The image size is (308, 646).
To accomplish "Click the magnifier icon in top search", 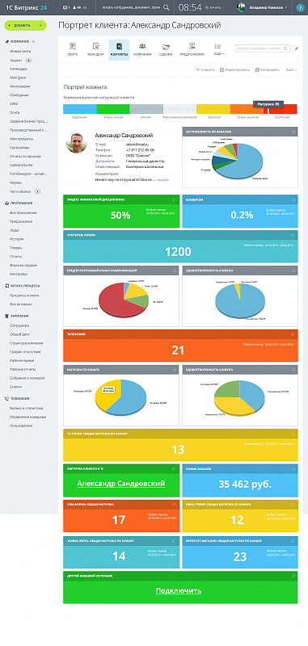I will (x=167, y=7).
